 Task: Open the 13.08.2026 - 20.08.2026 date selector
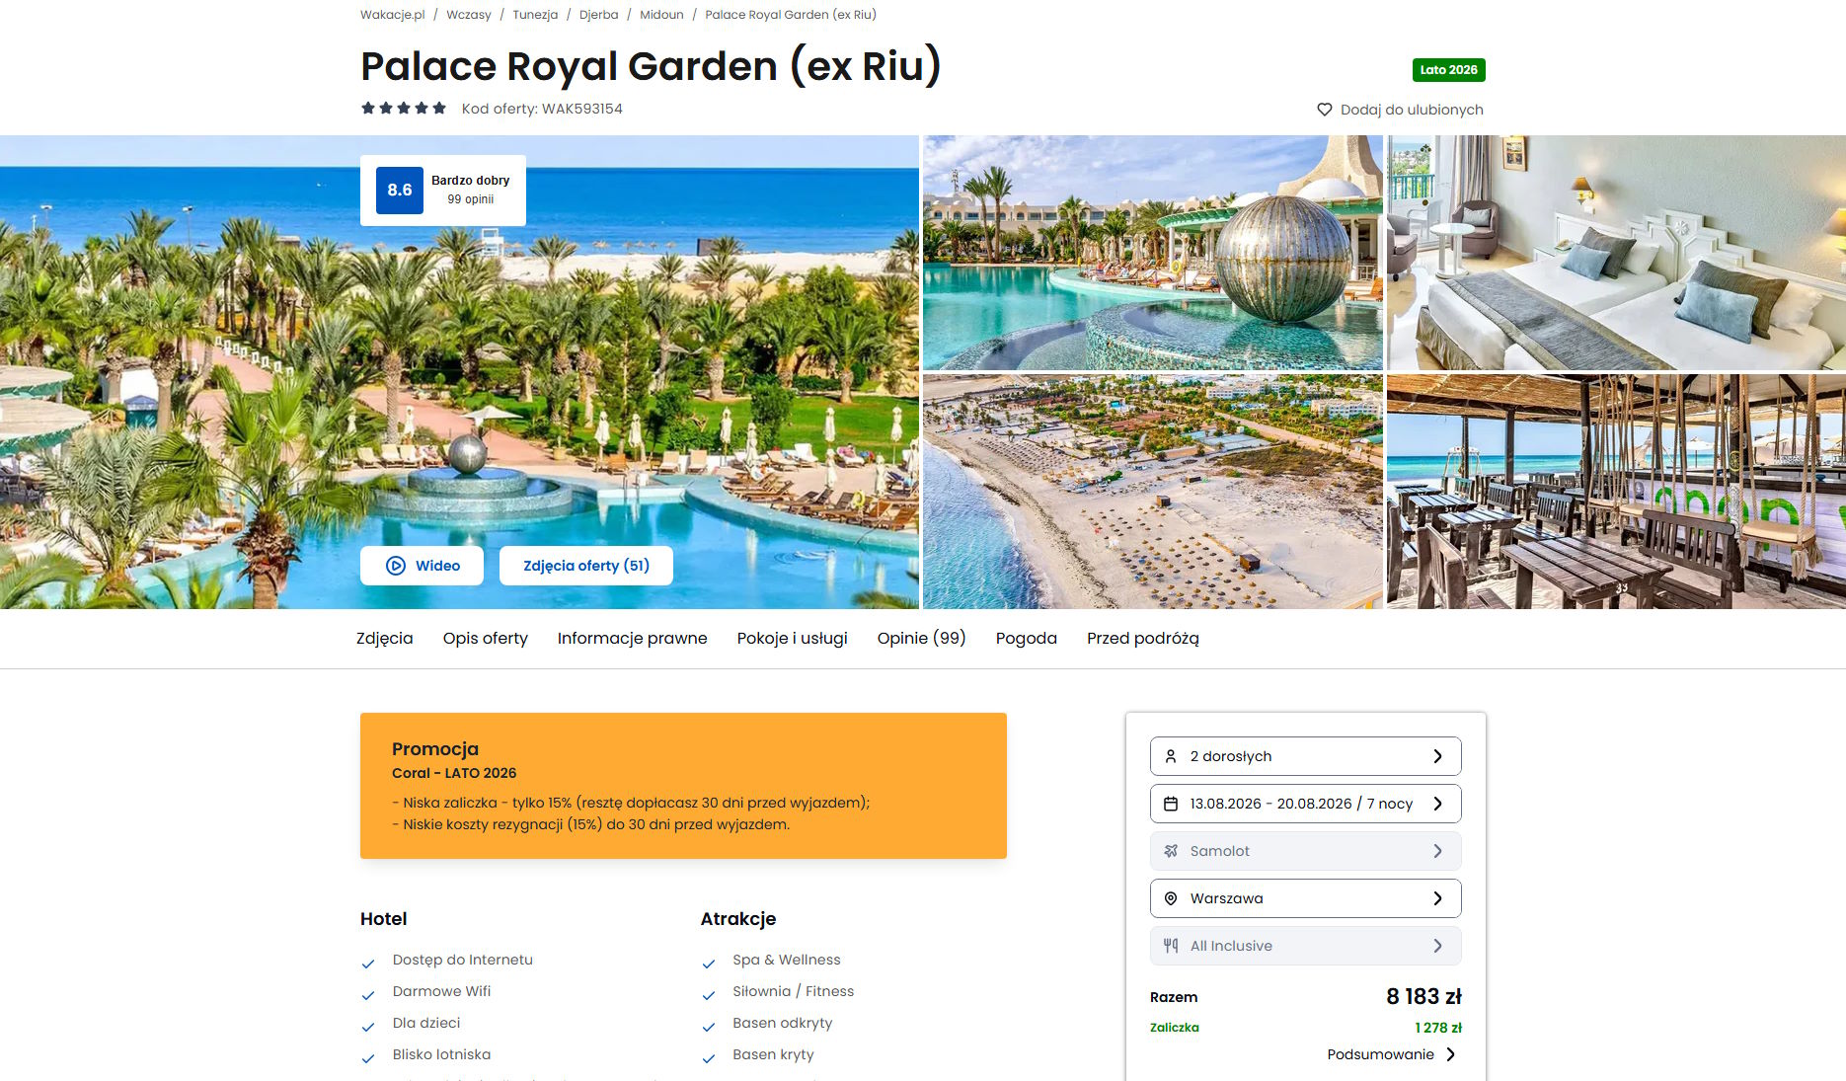pos(1305,804)
